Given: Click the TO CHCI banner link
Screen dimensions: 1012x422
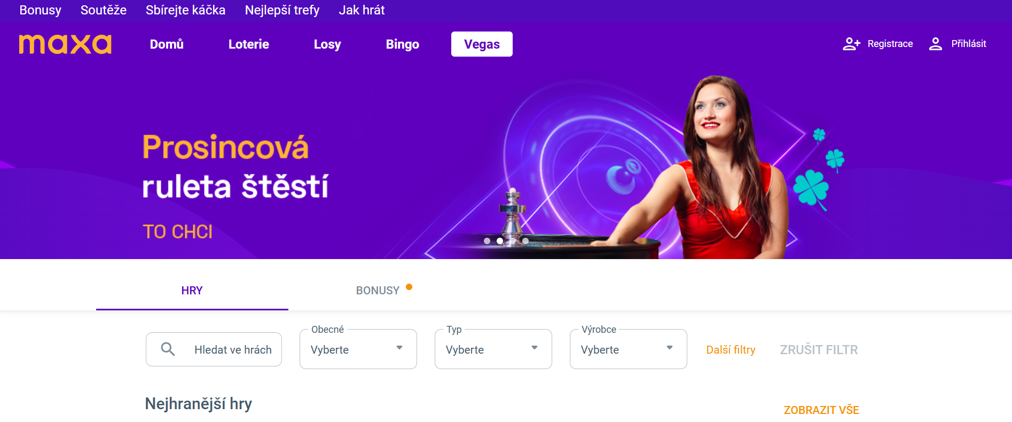Looking at the screenshot, I should 178,232.
